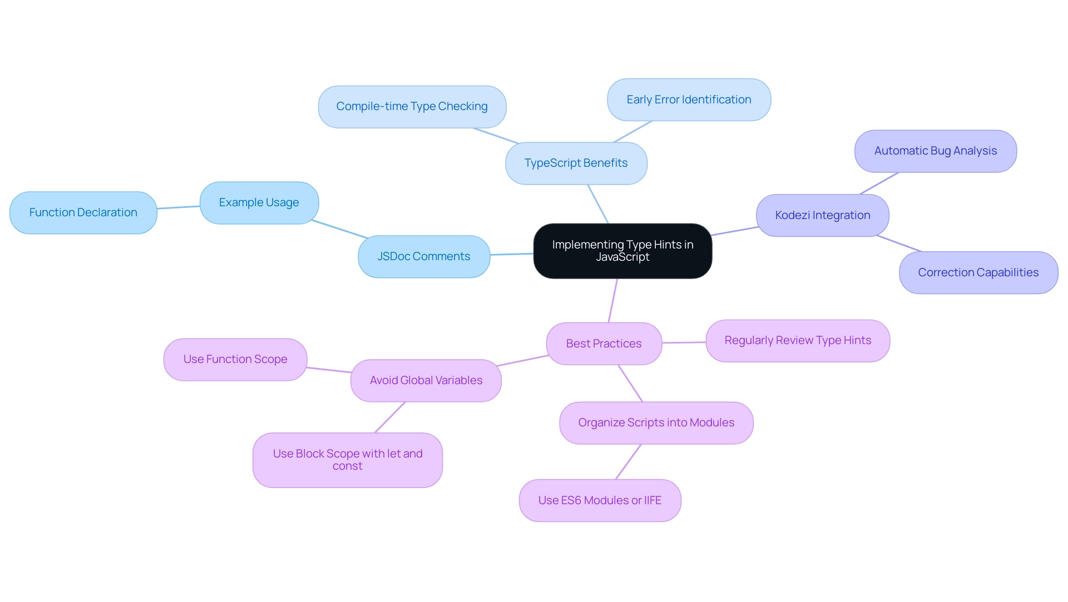Toggle the Use Function Scope node
This screenshot has height=602, width=1068.
tap(235, 359)
